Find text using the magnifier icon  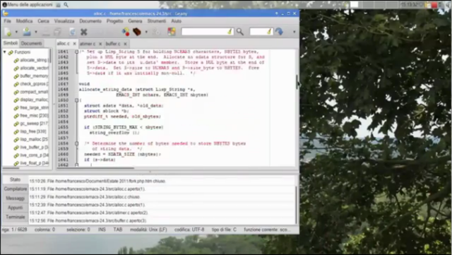(x=240, y=32)
